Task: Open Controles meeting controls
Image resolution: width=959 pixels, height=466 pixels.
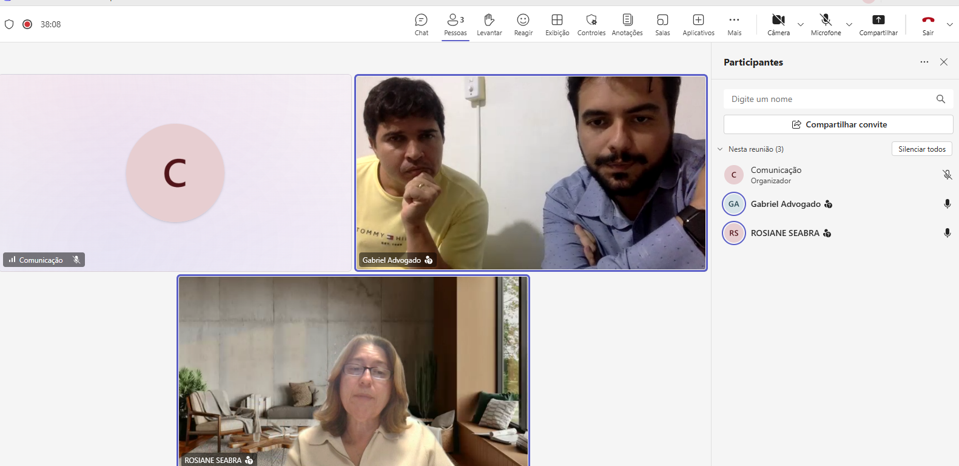Action: [591, 24]
